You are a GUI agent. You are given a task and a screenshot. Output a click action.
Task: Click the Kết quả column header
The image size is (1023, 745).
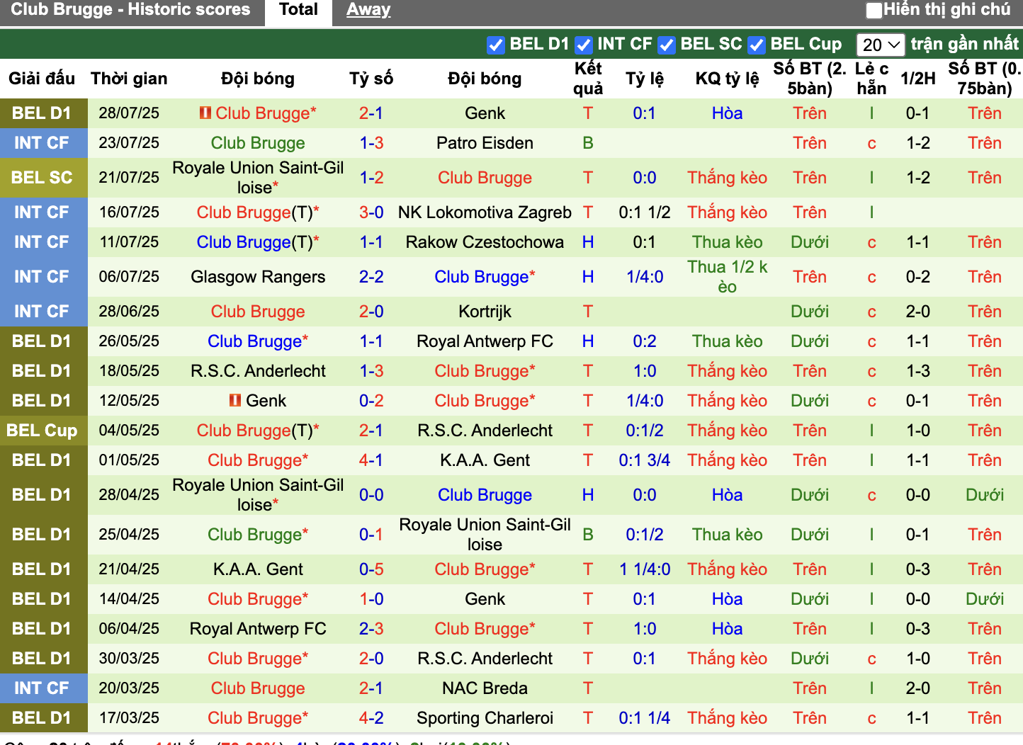click(588, 79)
